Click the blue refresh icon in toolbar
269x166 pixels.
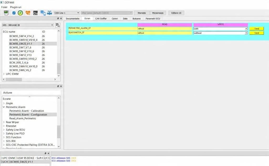[14, 13]
